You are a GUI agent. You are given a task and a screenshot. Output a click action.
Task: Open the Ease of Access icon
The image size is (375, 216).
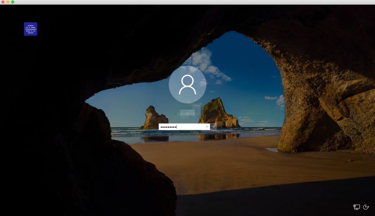(366, 207)
